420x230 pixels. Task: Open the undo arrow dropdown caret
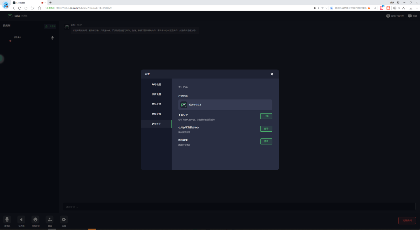(x=35, y=8)
